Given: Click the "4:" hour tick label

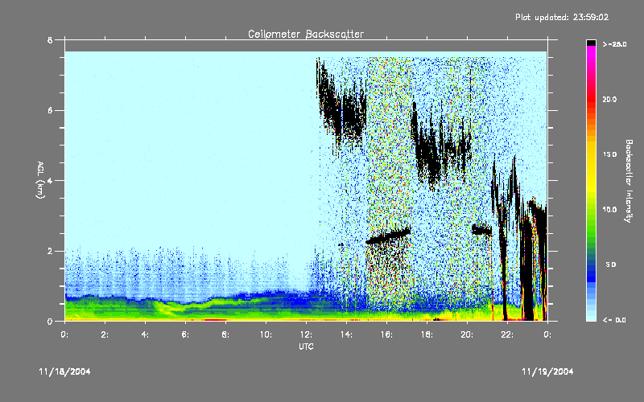Looking at the screenshot, I should [145, 334].
